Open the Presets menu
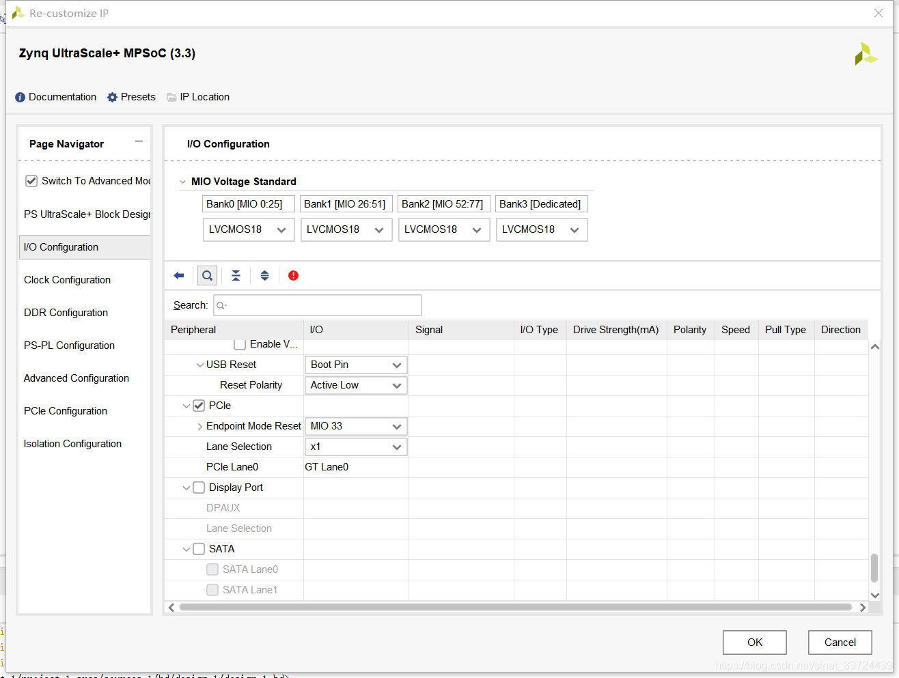The height and width of the screenshot is (678, 899). 138,97
